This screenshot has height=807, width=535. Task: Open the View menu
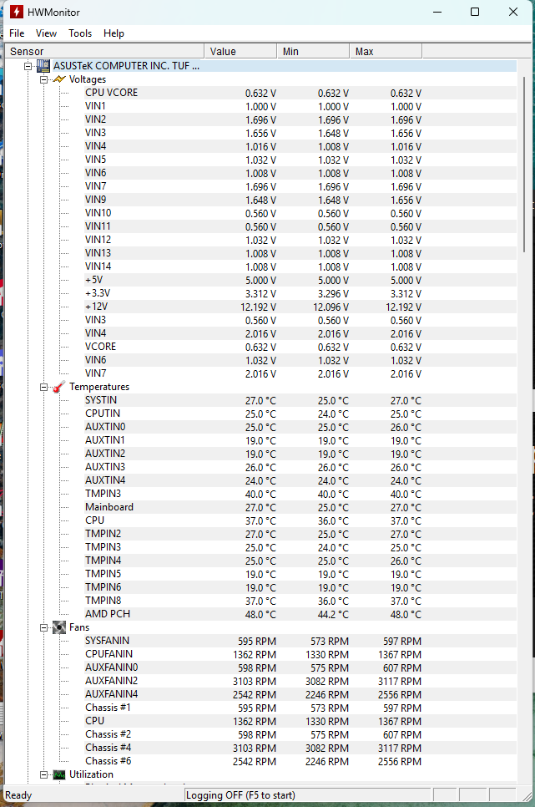pos(46,33)
